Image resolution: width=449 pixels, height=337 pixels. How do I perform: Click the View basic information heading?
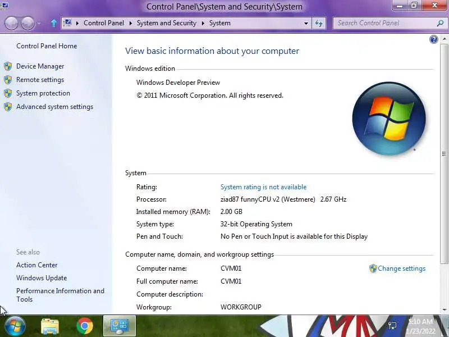pyautogui.click(x=212, y=51)
